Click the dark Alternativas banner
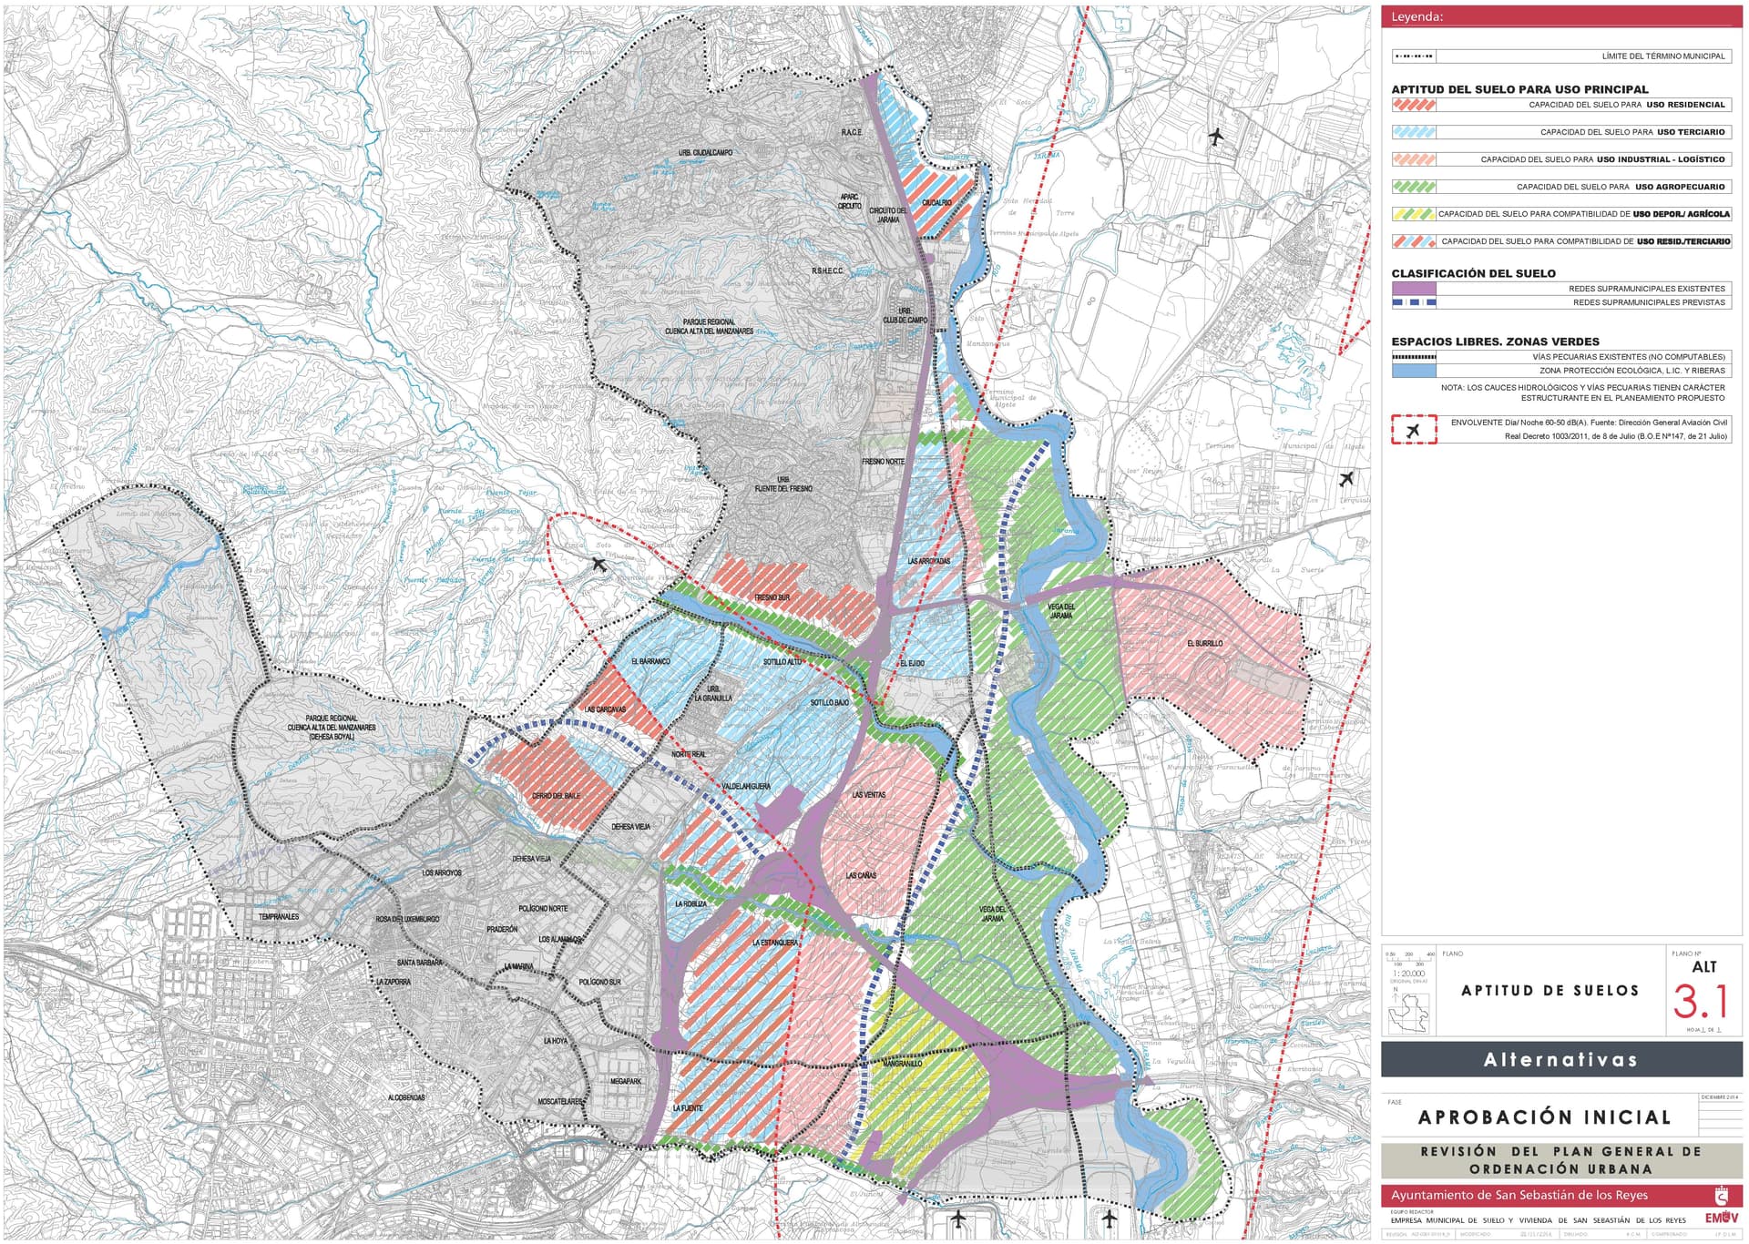This screenshot has height=1244, width=1749. pos(1561,1059)
